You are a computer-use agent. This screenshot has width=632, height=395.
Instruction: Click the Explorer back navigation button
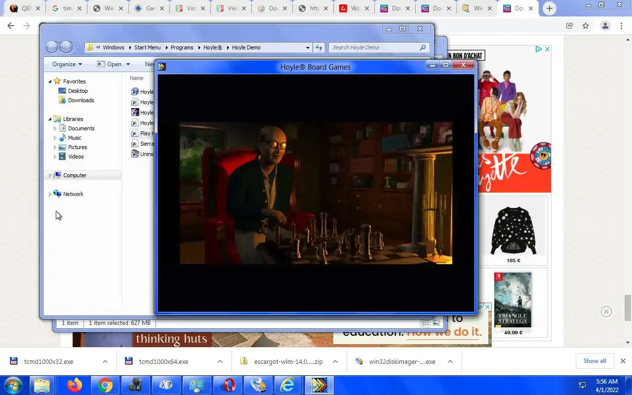(52, 47)
